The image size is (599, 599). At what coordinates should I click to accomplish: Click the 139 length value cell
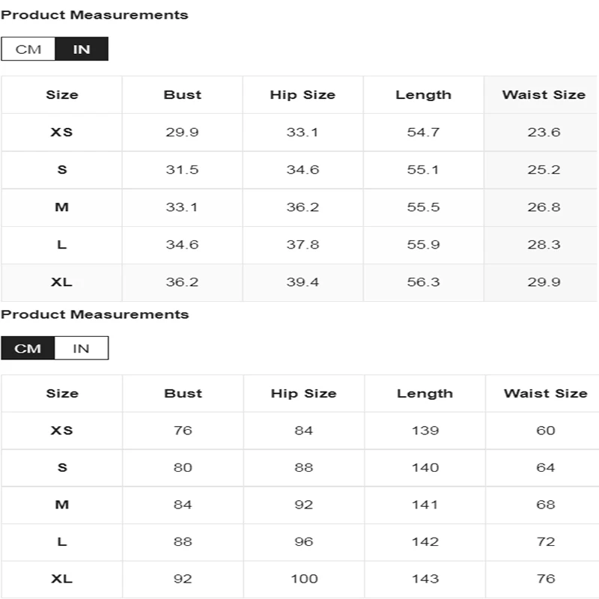[425, 431]
